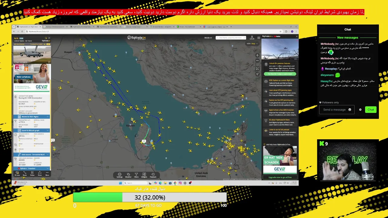Open the More options in flight panel
Screen dimensions: 388x218
point(47,173)
